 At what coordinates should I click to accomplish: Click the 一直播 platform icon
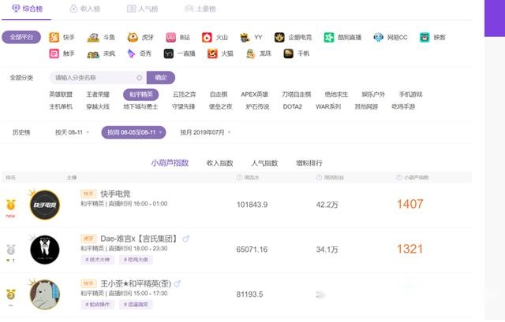click(x=168, y=54)
